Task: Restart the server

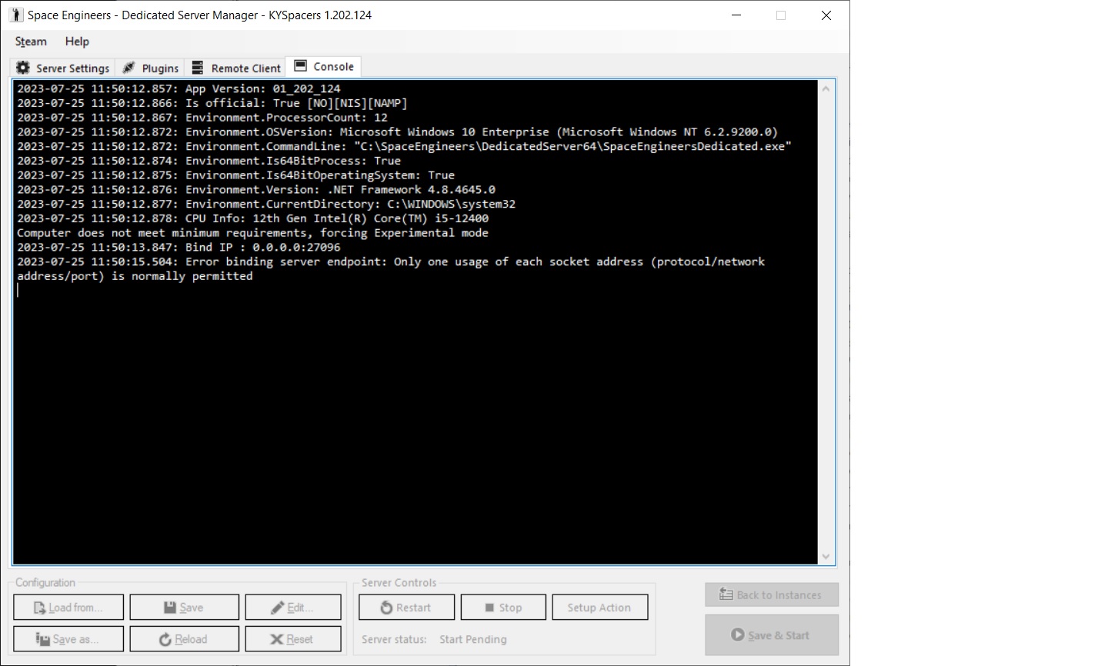Action: (406, 608)
